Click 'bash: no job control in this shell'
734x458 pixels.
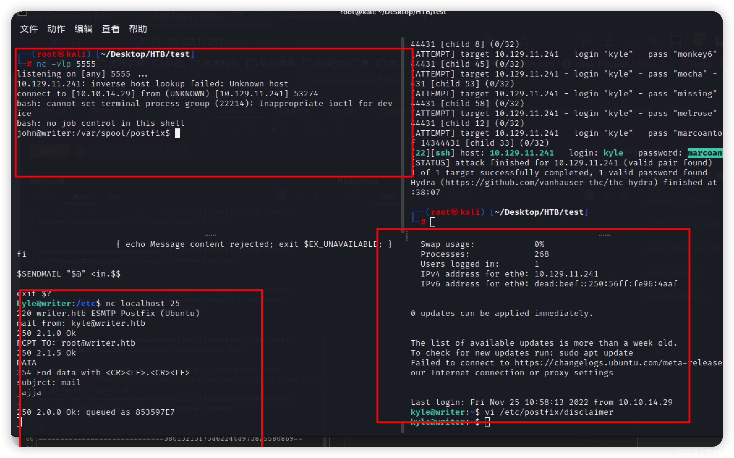coord(100,123)
